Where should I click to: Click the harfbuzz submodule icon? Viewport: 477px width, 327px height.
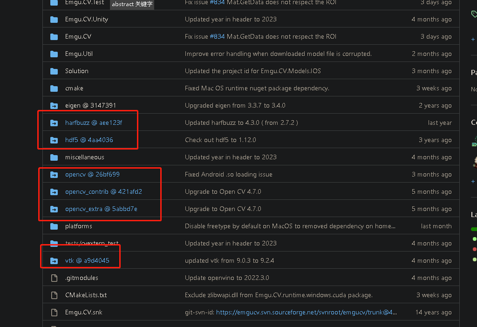click(x=54, y=123)
